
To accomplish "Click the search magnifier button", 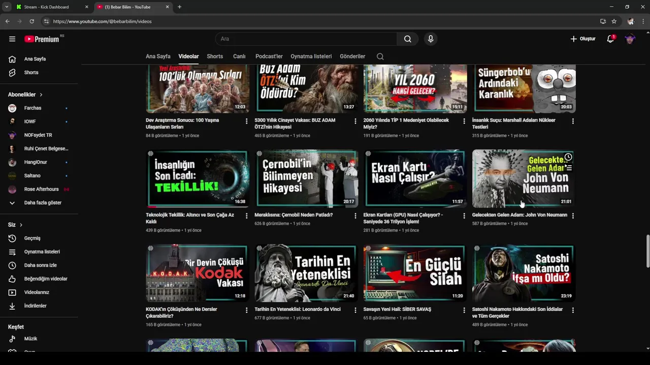I will tap(408, 39).
